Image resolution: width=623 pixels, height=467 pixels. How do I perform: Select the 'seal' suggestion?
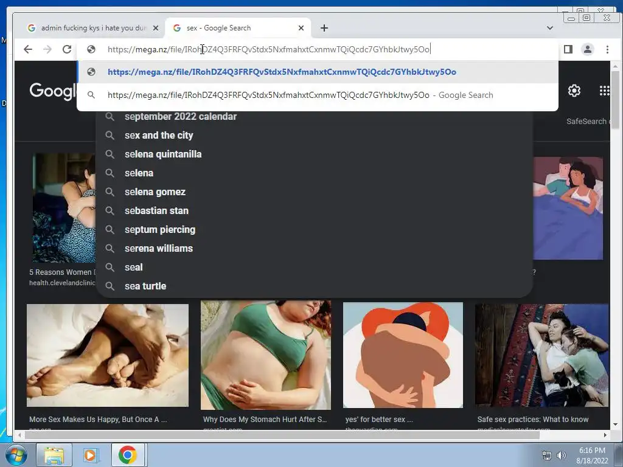pos(133,268)
